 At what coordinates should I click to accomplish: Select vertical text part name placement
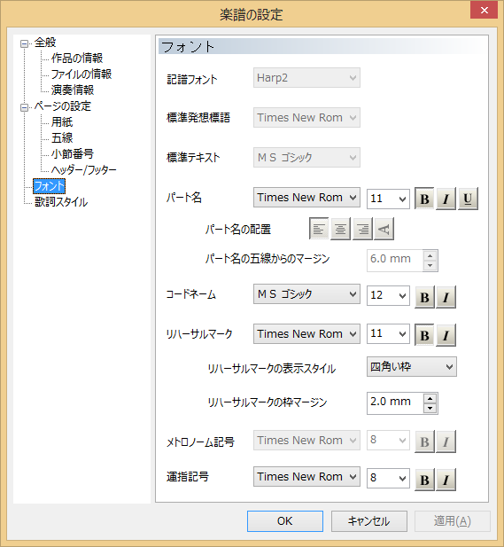(384, 229)
